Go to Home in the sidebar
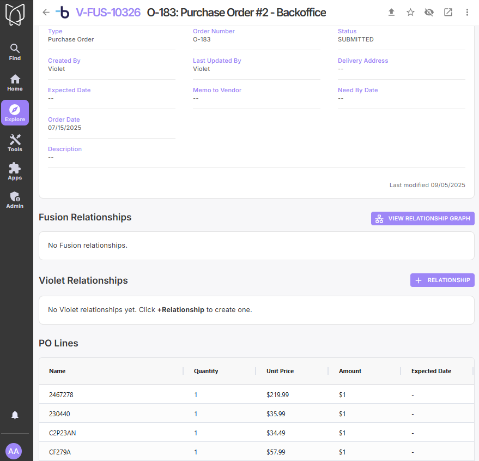 15,83
